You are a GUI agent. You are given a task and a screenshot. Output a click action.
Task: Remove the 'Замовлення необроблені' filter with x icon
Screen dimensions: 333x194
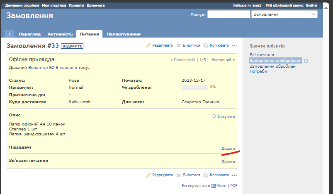306,61
